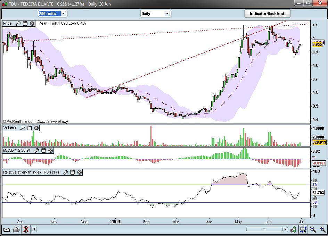Screen dimensions: 328x236
Task: Click scrollbar right arrow
Action: pyautogui.click(x=285, y=229)
